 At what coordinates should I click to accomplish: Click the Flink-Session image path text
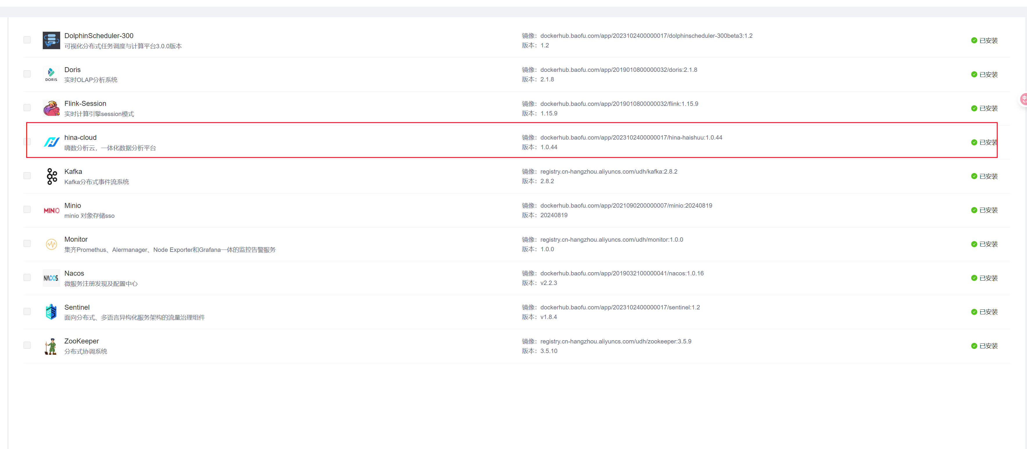pyautogui.click(x=619, y=104)
